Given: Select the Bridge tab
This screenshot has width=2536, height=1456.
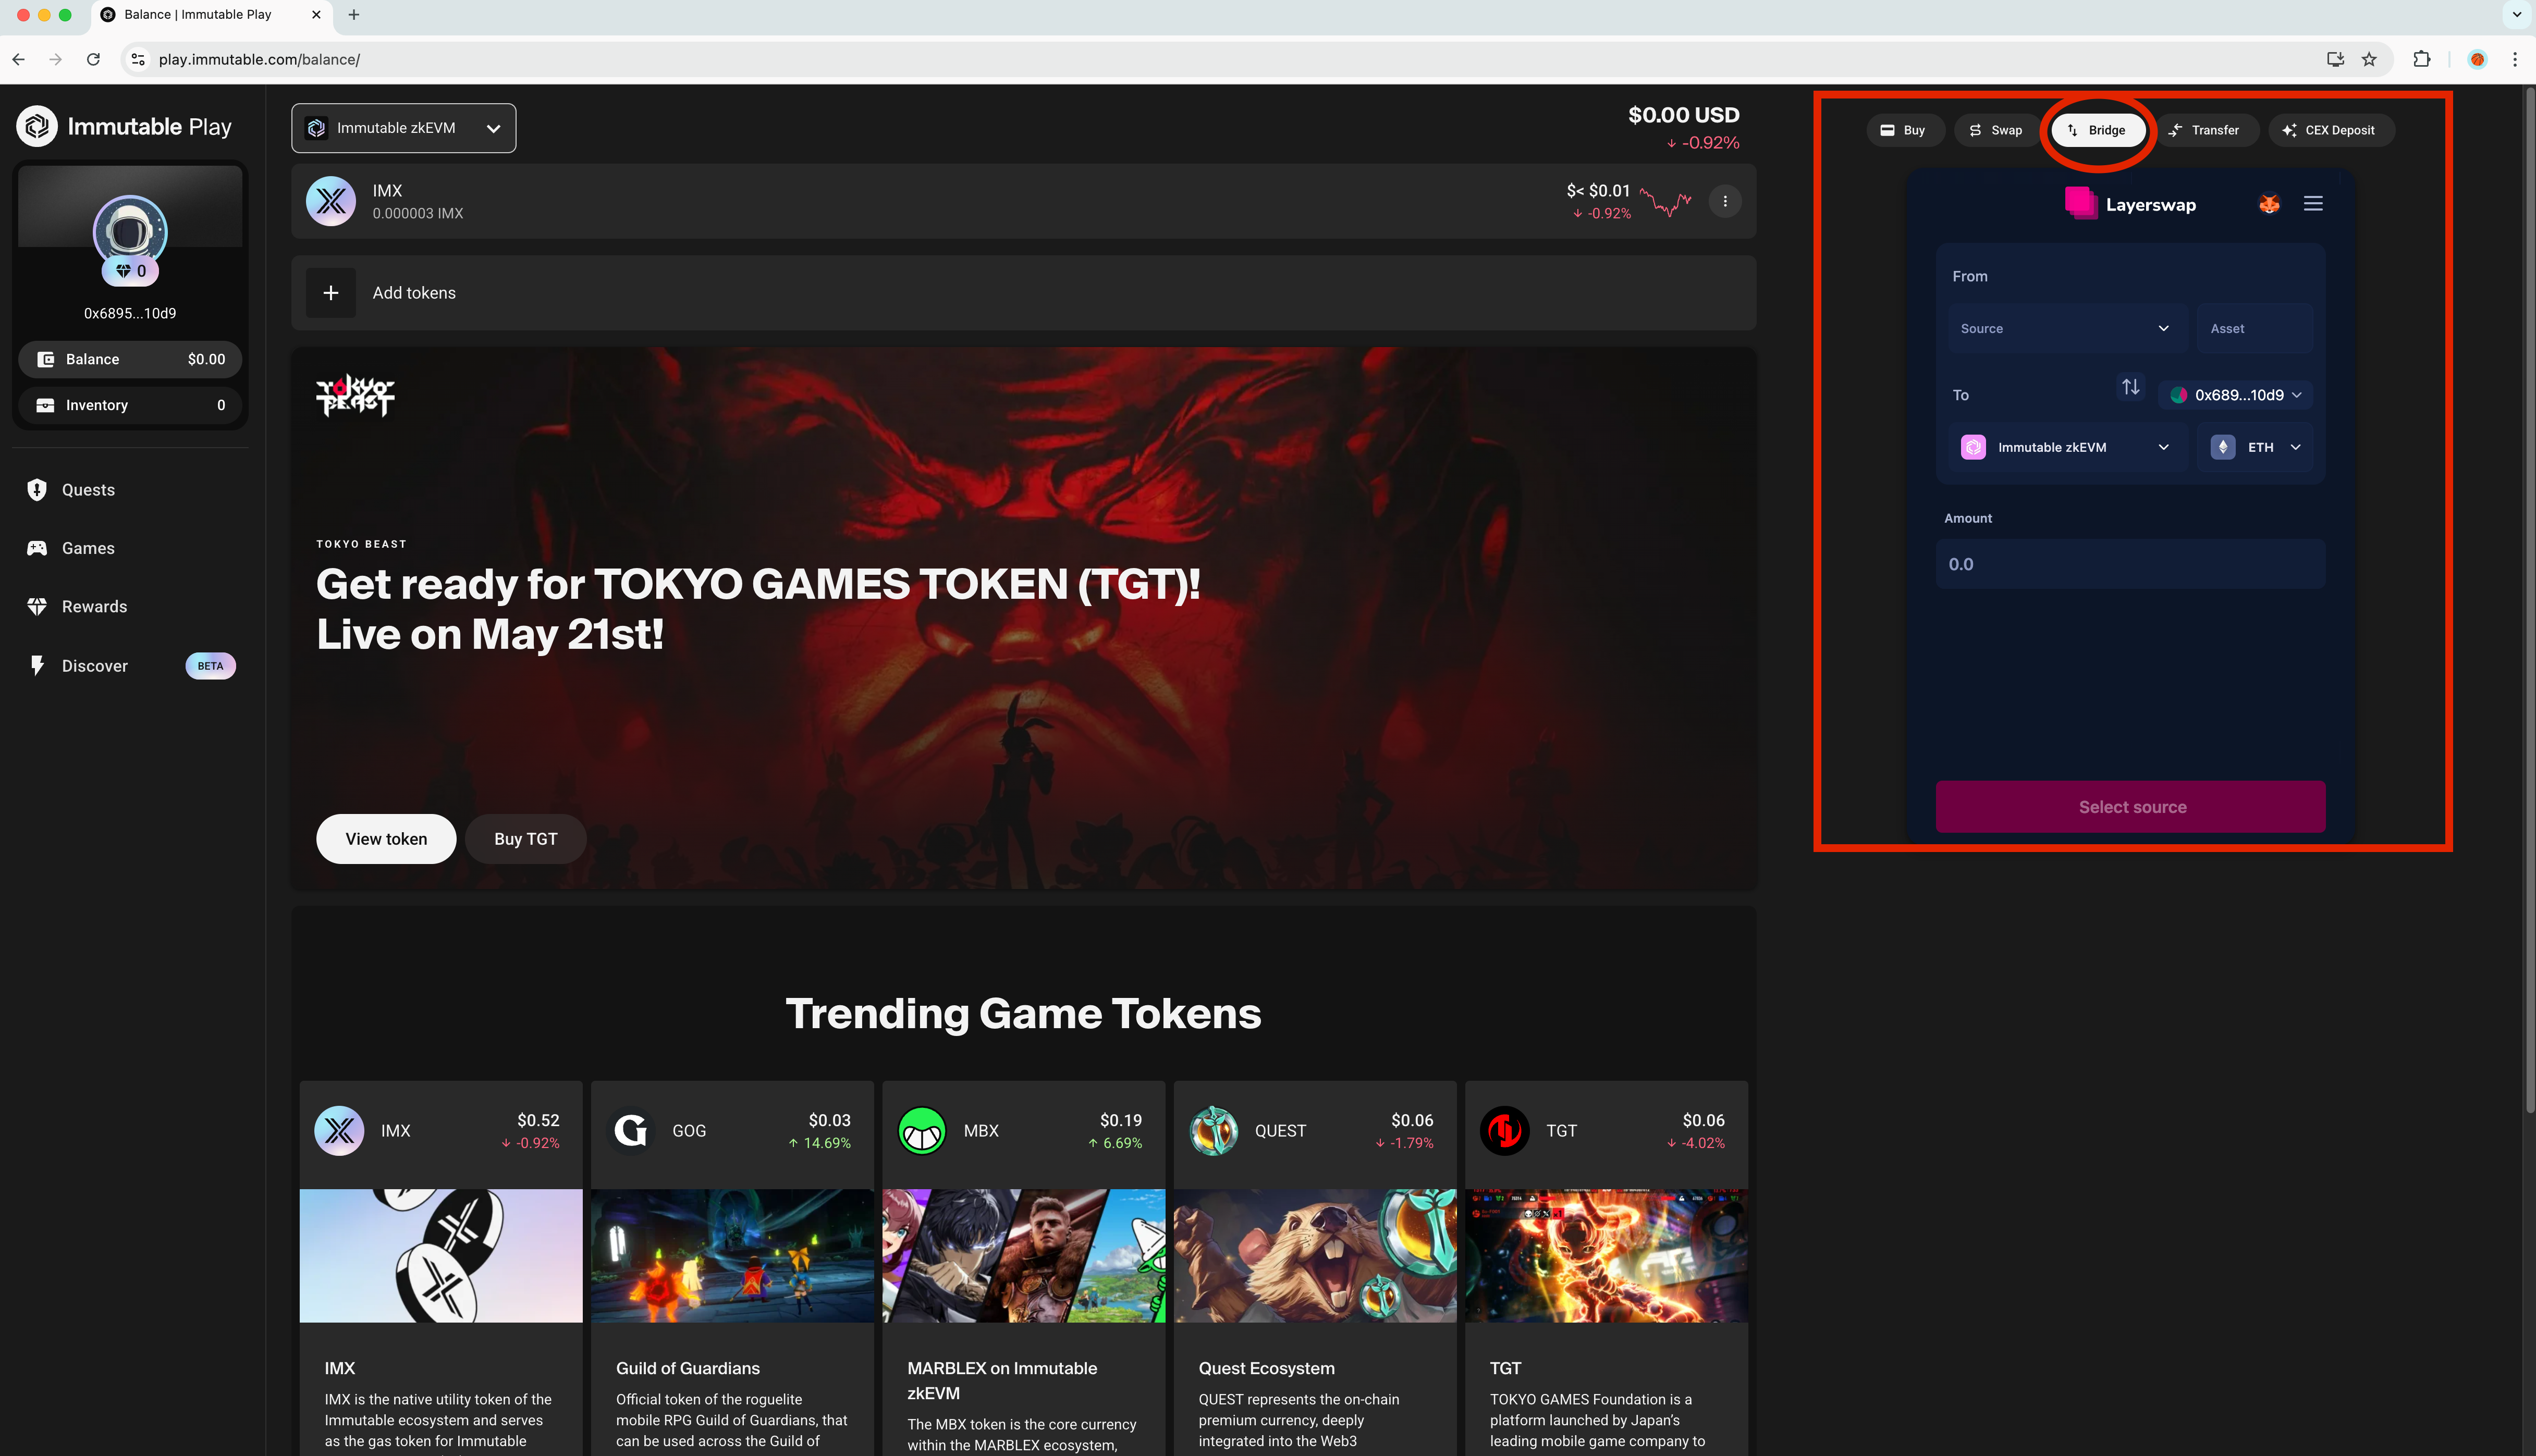Looking at the screenshot, I should (2097, 130).
